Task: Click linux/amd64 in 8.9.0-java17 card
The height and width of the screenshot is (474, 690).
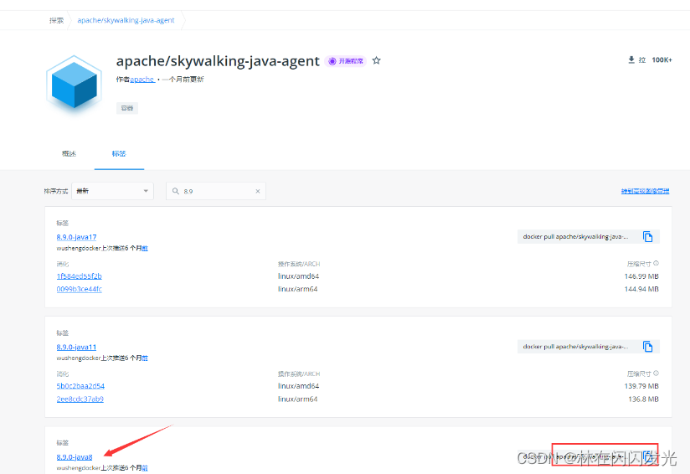Action: [x=298, y=276]
